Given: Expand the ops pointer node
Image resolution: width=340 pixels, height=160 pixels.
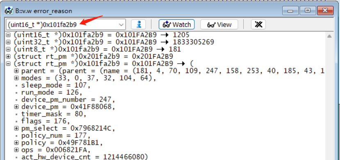Looking at the screenshot, I should pyautogui.click(x=16, y=150).
